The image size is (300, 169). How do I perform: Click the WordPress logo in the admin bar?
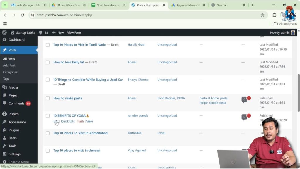pyautogui.click(x=4, y=32)
